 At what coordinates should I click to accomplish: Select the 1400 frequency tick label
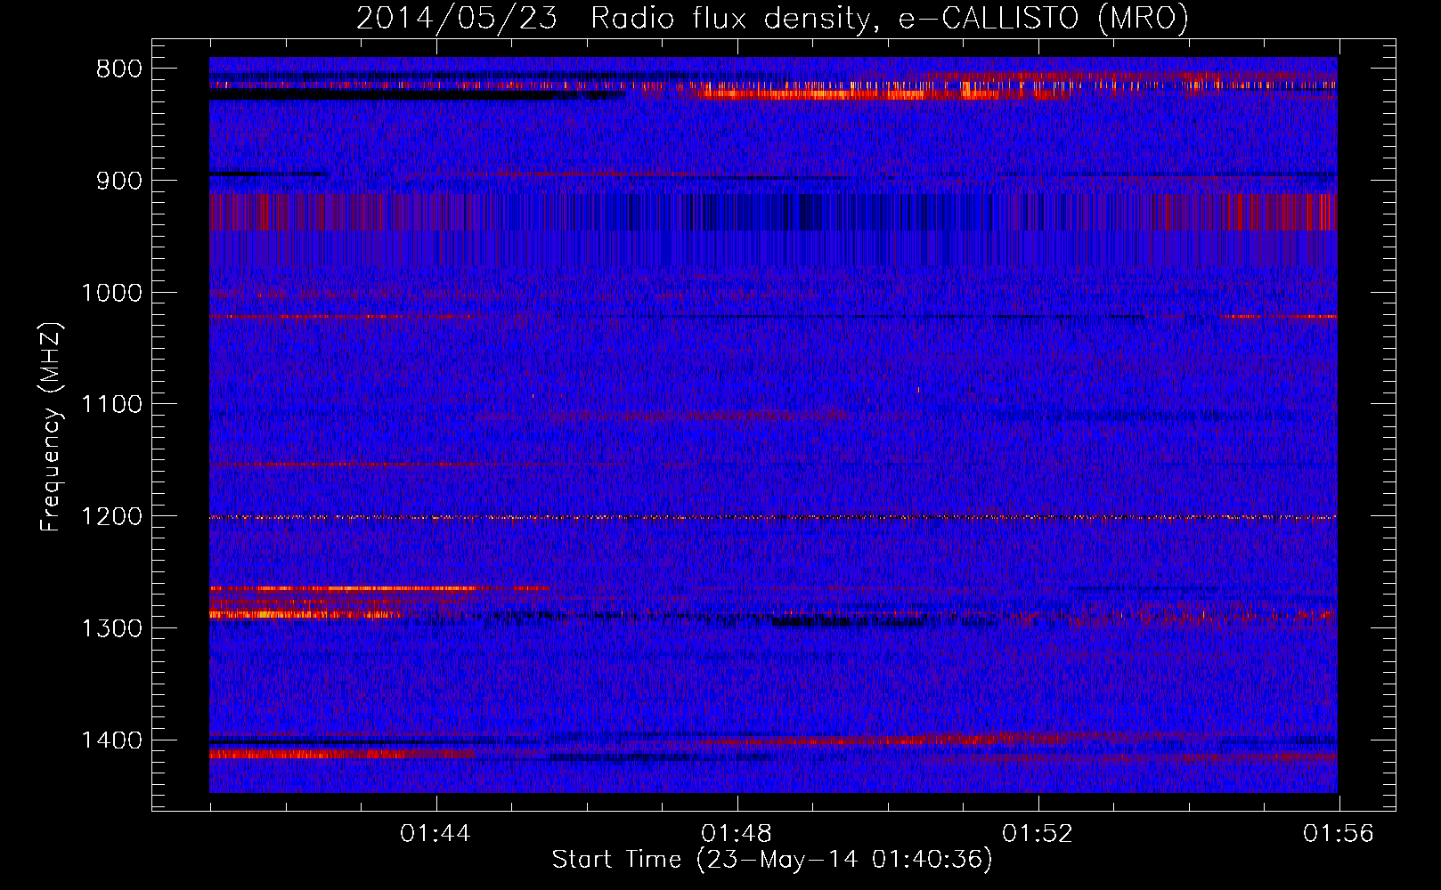coord(111,740)
